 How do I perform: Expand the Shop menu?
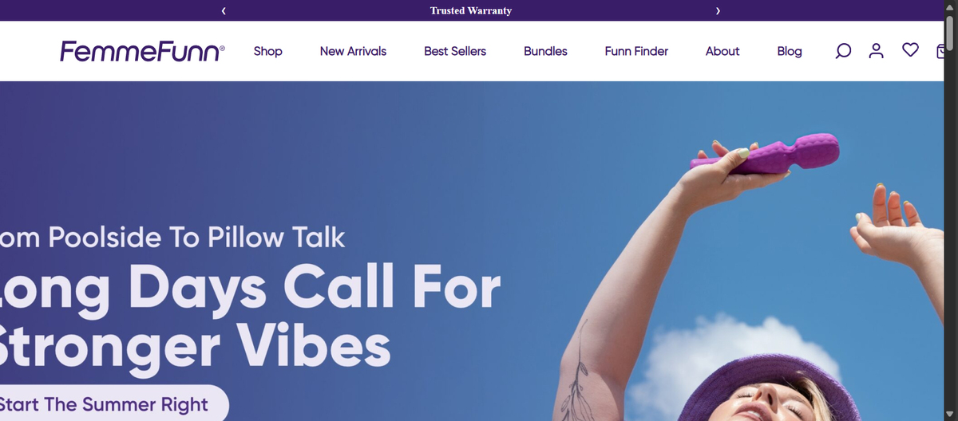[267, 51]
